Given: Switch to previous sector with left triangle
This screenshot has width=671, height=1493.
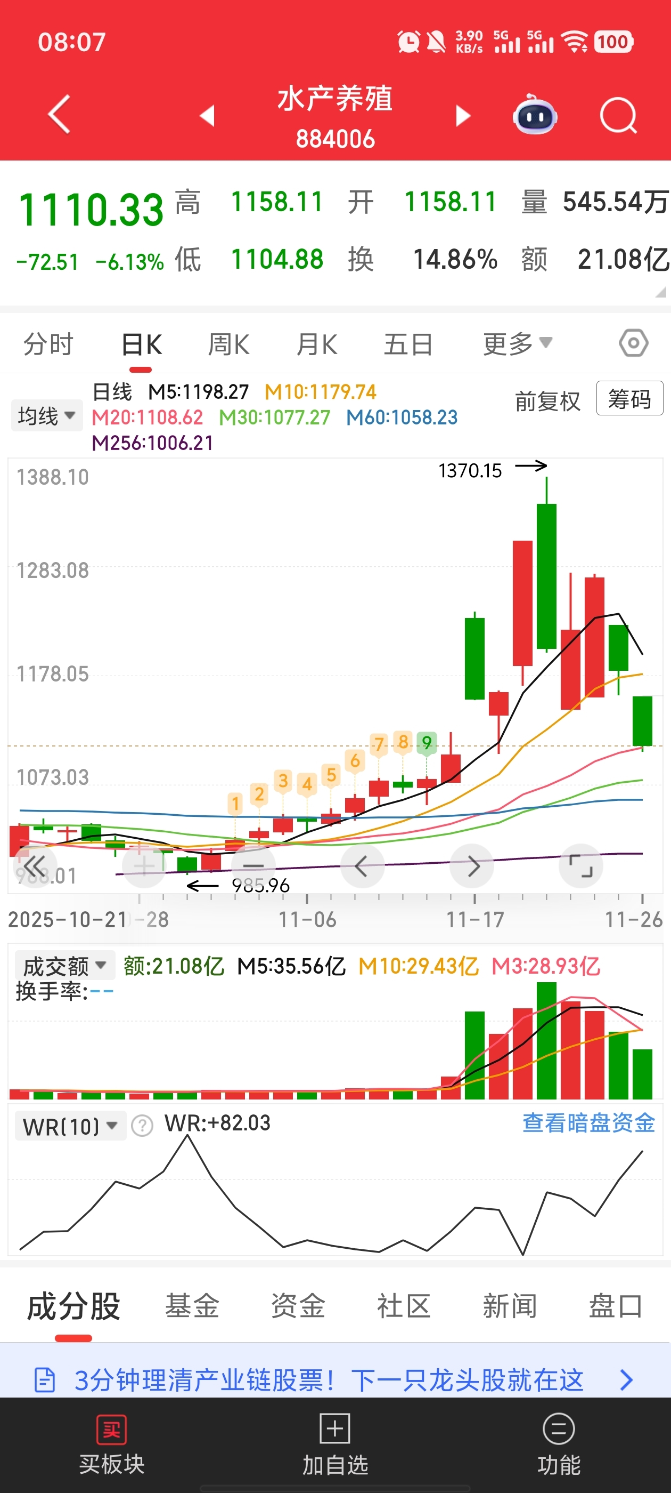Looking at the screenshot, I should [x=207, y=115].
